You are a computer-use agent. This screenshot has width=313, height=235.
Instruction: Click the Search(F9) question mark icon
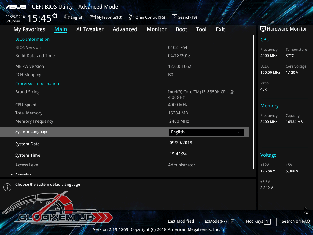click(x=174, y=17)
